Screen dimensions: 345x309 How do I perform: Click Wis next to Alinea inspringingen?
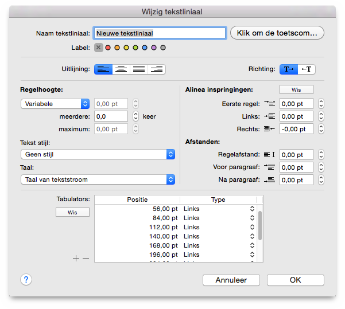click(296, 89)
